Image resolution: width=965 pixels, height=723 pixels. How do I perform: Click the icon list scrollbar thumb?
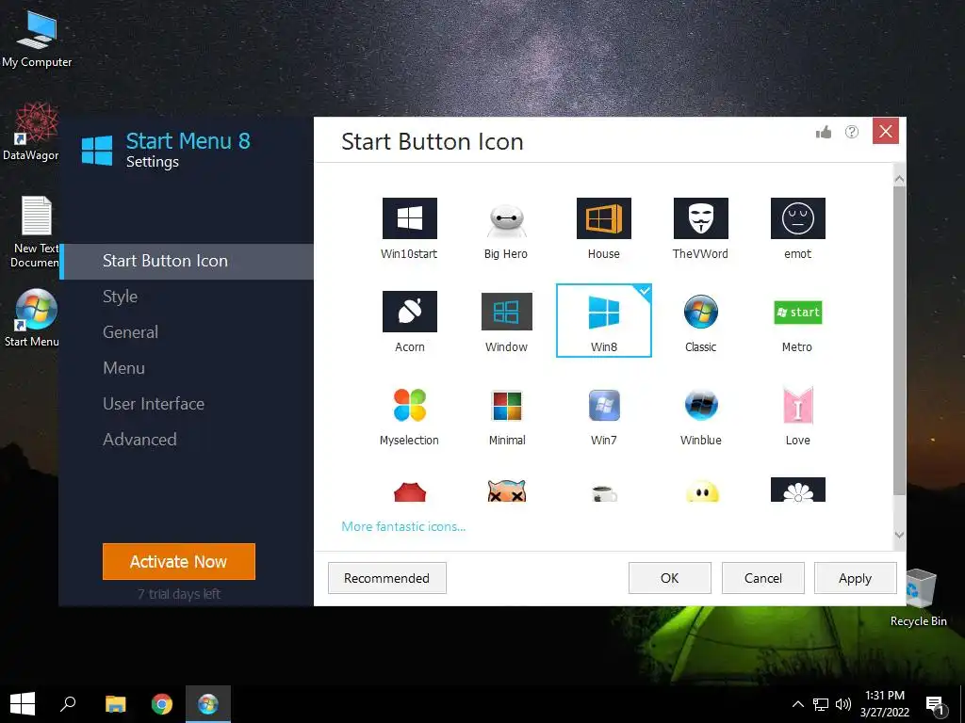coord(899,340)
